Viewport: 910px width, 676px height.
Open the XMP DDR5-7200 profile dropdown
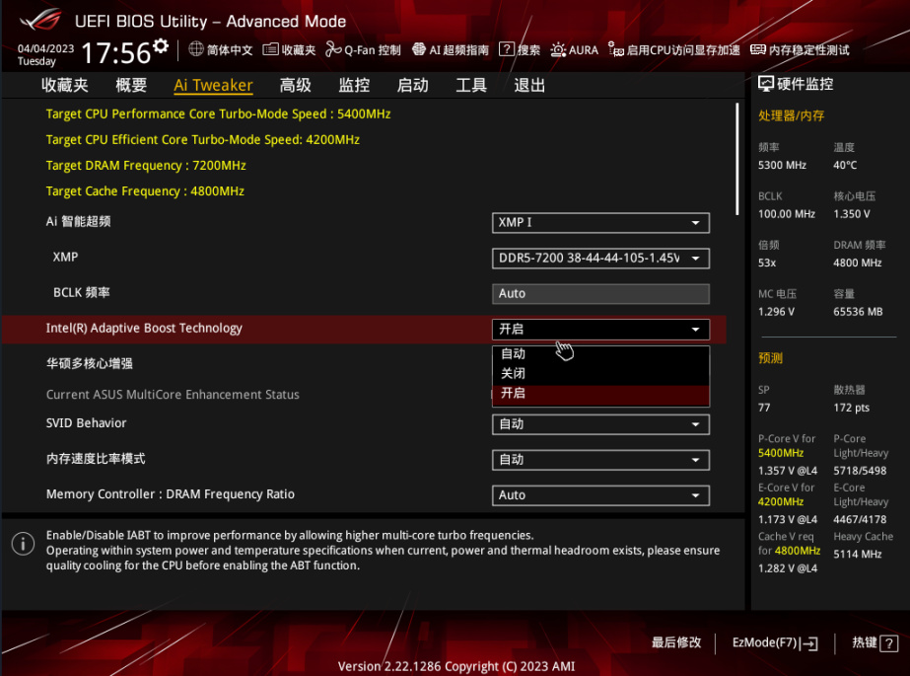[x=600, y=259]
